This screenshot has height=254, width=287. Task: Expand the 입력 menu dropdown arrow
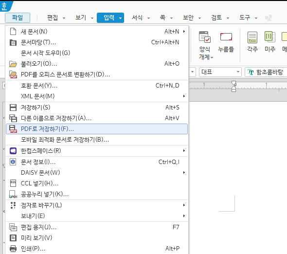120,18
